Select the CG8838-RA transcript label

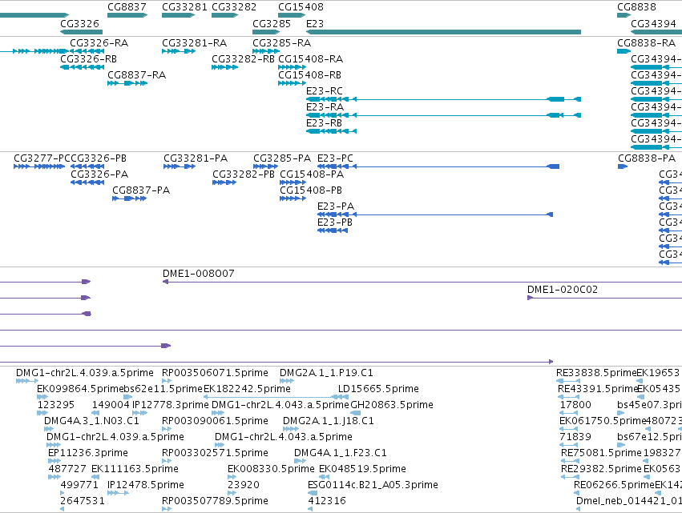click(646, 43)
